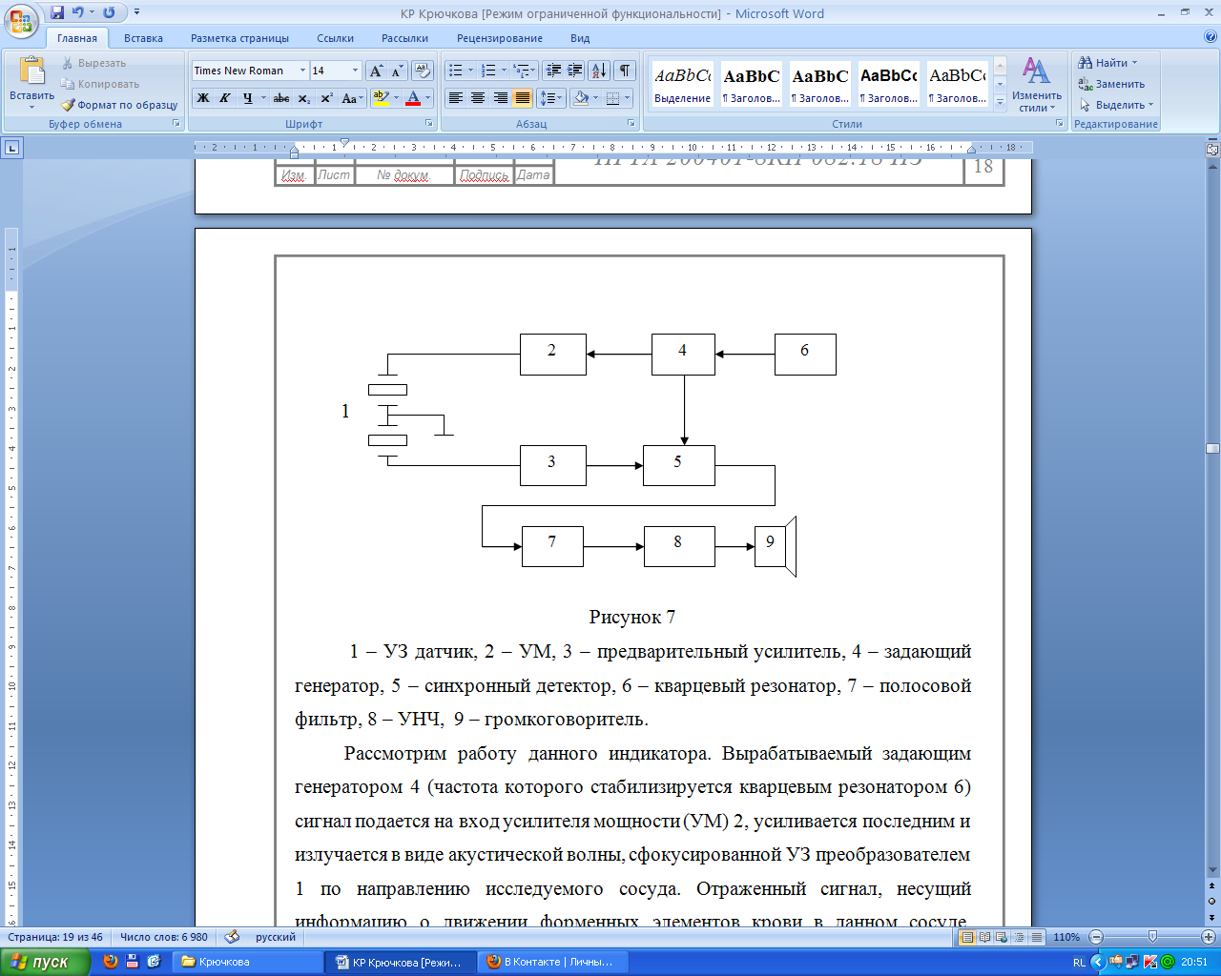Toggle justify alignment
This screenshot has height=976, width=1221.
coord(523,97)
